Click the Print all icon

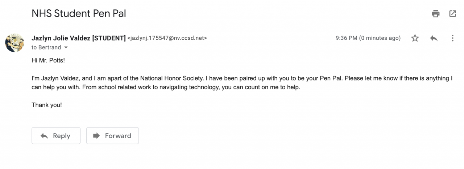click(x=436, y=14)
